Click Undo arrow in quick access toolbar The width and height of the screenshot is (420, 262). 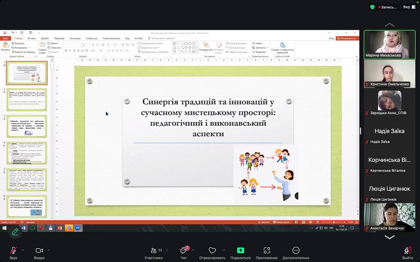click(13, 33)
